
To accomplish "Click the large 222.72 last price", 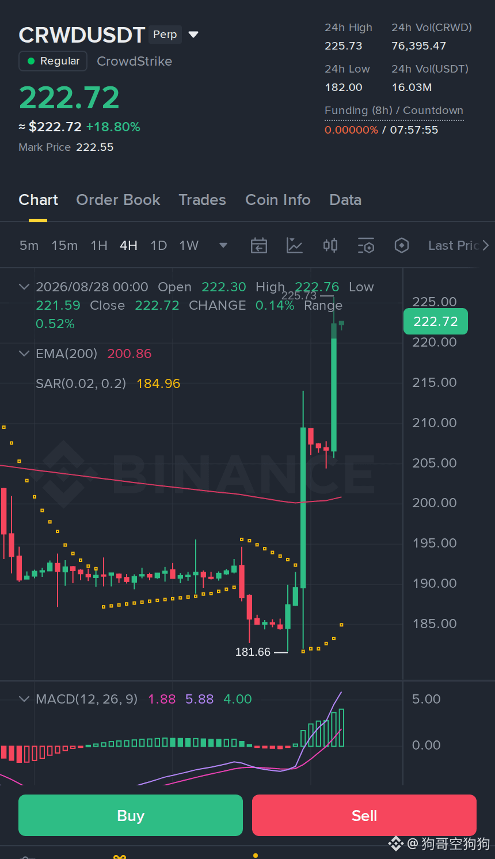I will pos(69,97).
